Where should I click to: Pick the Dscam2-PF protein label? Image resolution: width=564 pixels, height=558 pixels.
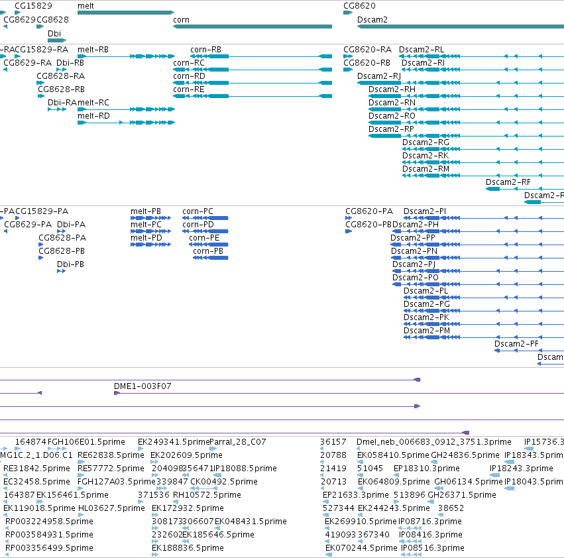516,345
